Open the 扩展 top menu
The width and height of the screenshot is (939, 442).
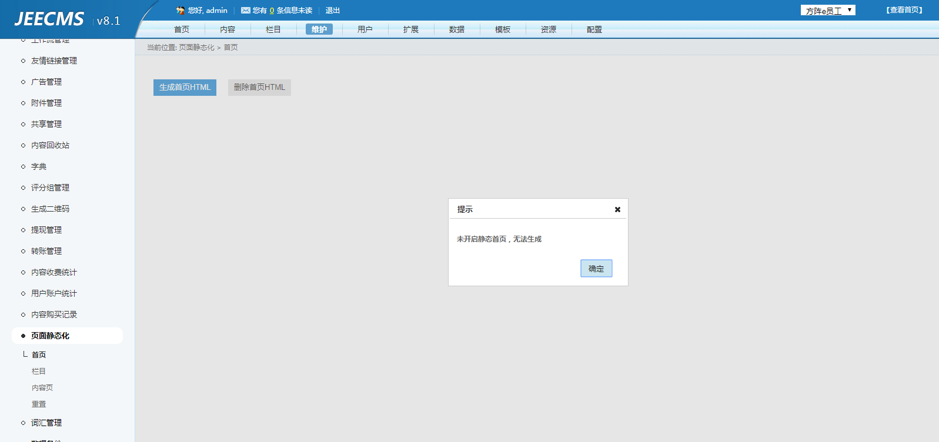click(x=411, y=29)
